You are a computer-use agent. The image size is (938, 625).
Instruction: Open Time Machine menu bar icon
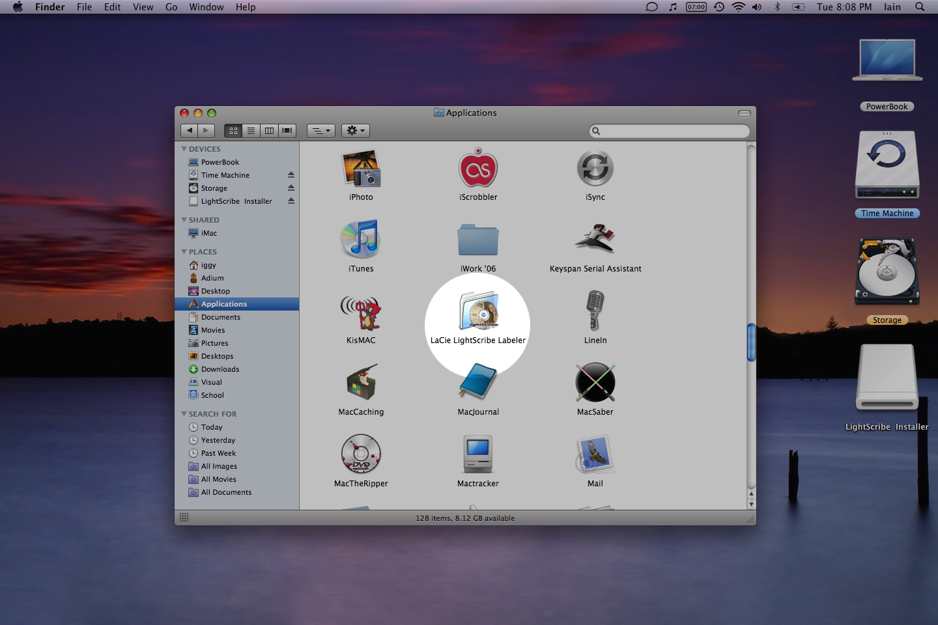719,7
